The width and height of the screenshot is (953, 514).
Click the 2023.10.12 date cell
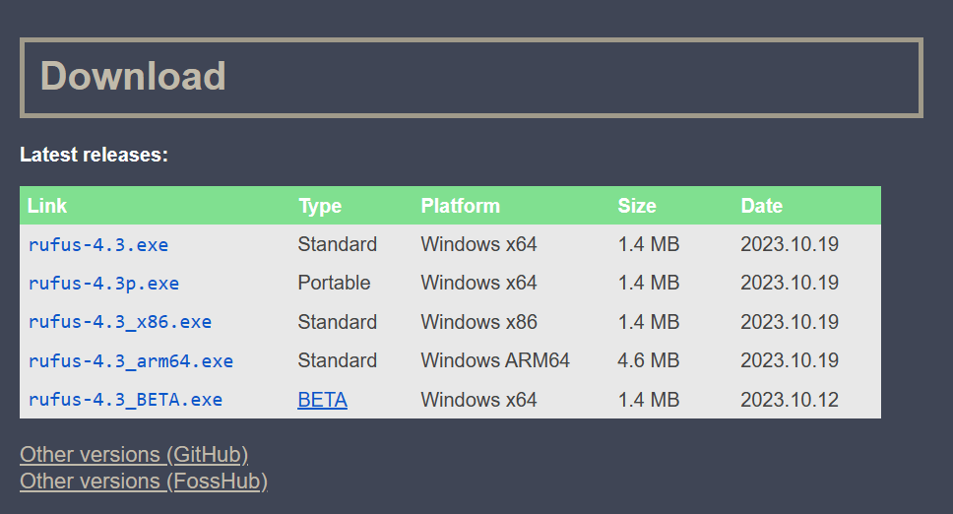point(790,400)
